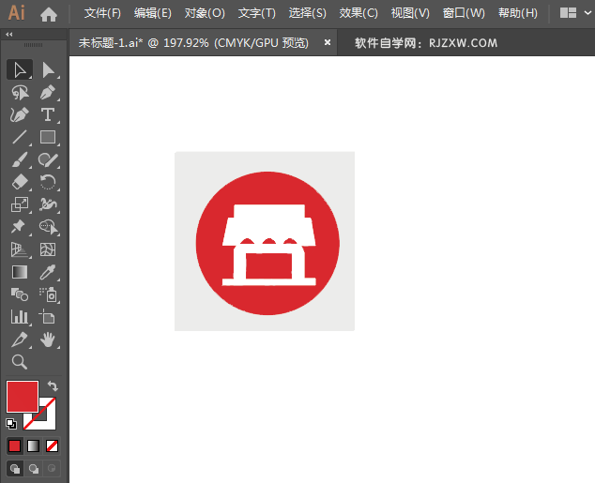595x483 pixels.
Task: Select the Pen tool
Action: pyautogui.click(x=48, y=93)
